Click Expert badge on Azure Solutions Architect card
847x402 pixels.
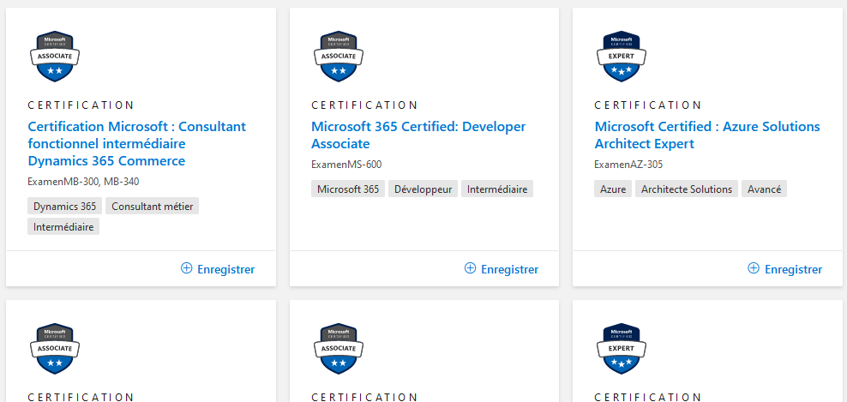pos(622,57)
